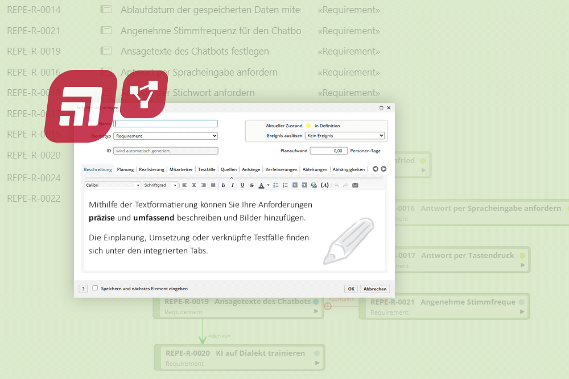
Task: Open the help question mark button
Action: [83, 289]
